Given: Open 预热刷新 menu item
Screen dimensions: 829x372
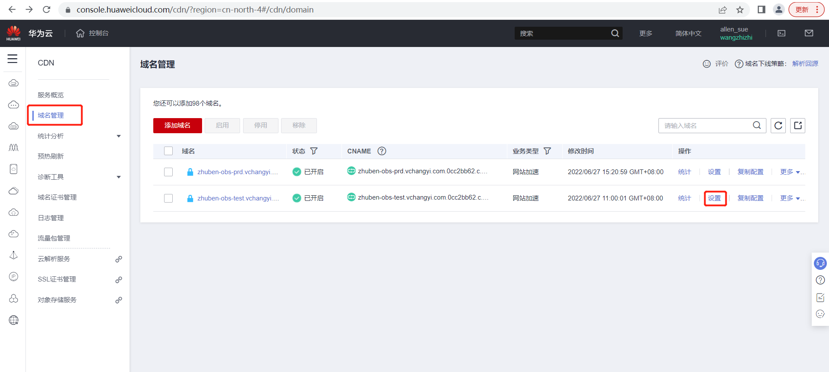Looking at the screenshot, I should [x=51, y=156].
